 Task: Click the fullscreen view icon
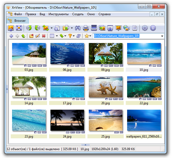point(19,28)
